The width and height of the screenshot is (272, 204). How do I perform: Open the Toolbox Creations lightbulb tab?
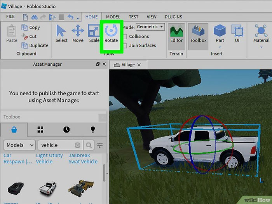click(x=93, y=129)
